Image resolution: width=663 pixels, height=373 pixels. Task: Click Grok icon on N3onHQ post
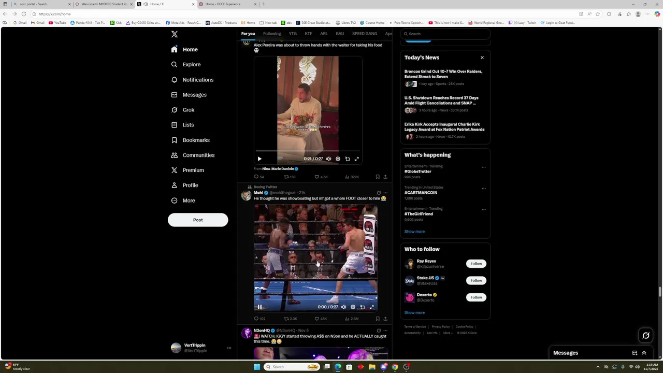(379, 331)
